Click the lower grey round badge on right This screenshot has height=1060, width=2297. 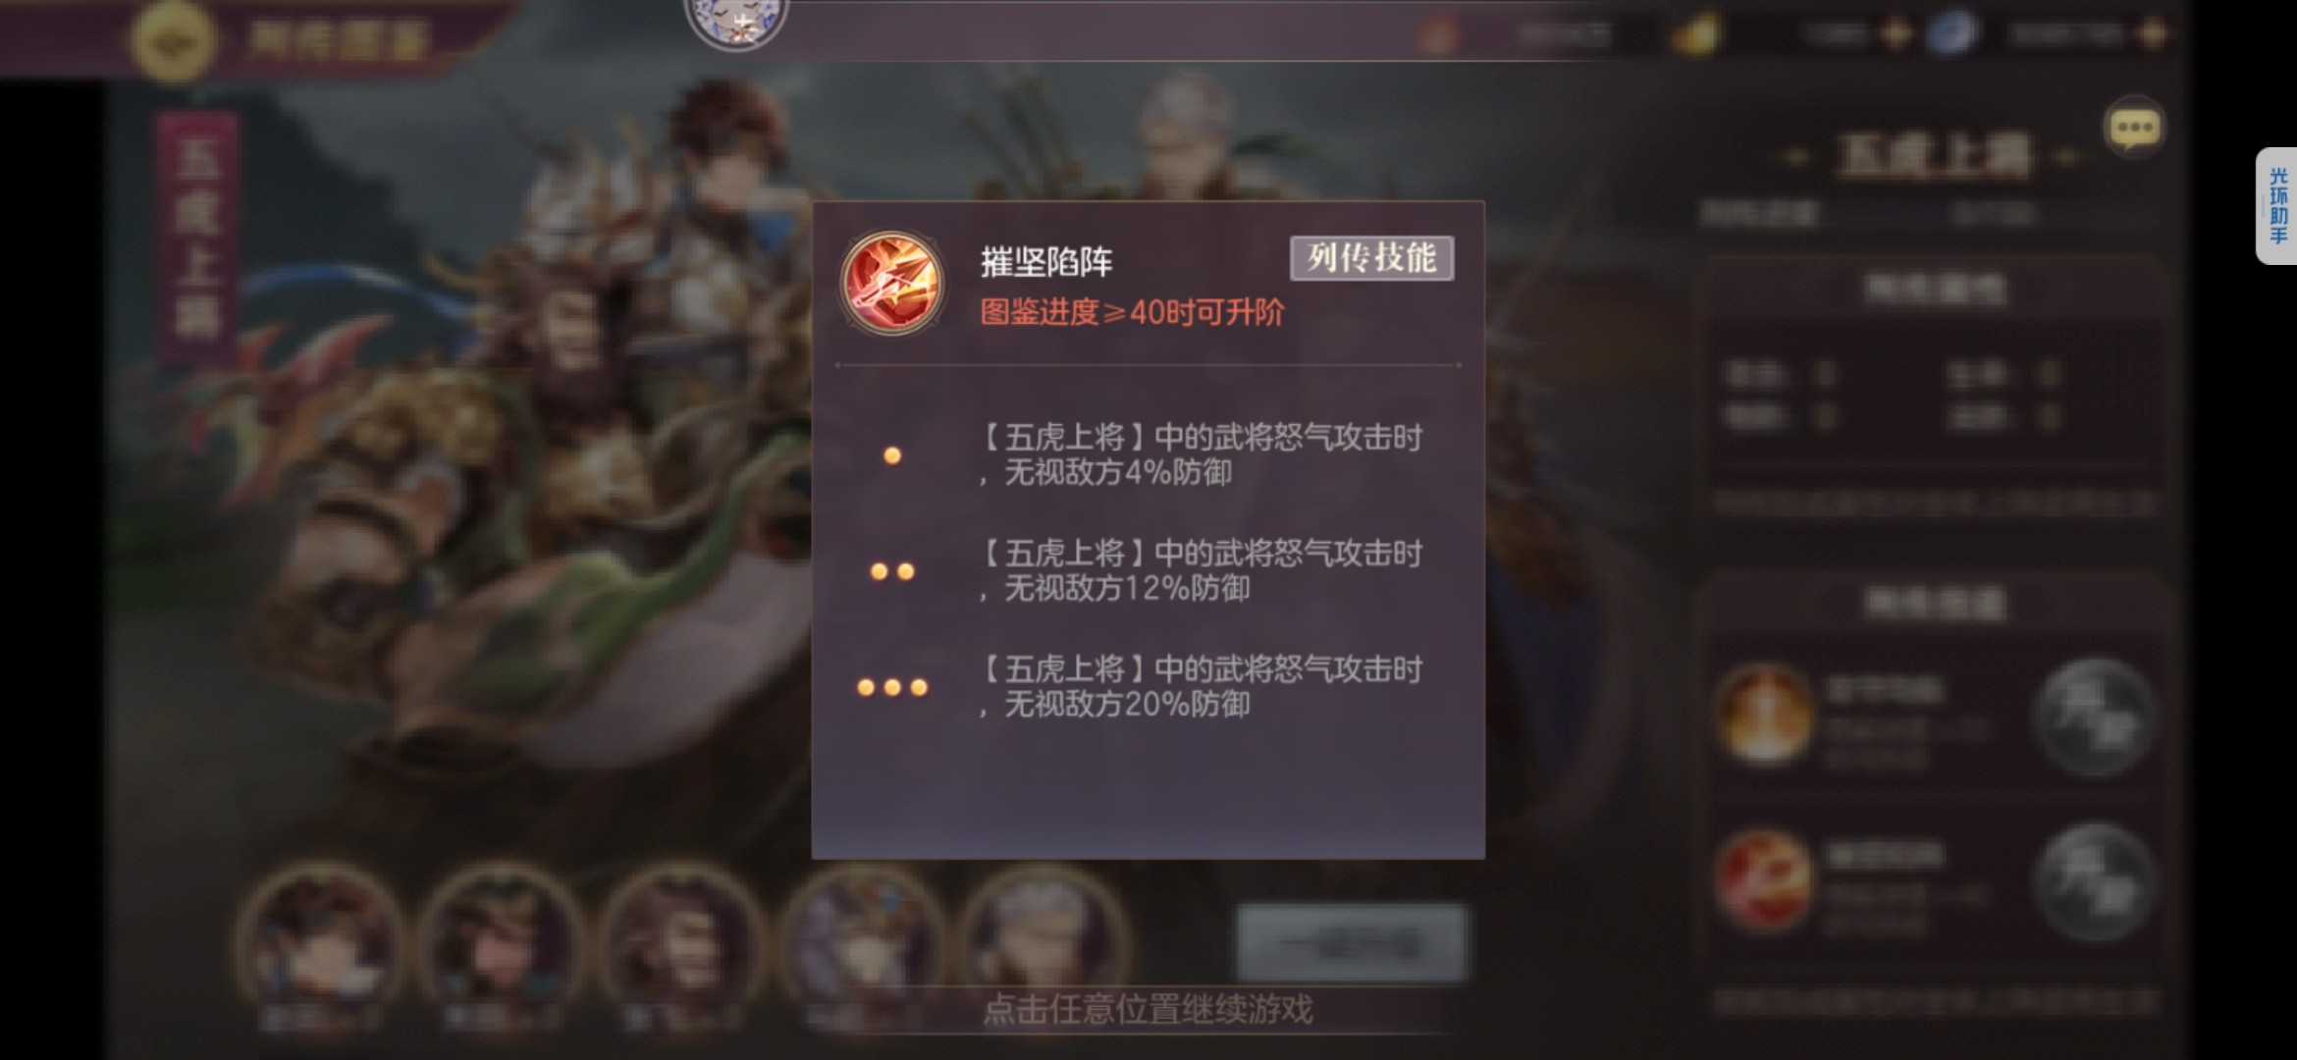(x=2094, y=882)
